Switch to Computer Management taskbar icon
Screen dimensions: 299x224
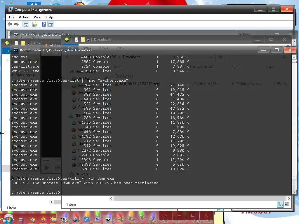[97, 220]
